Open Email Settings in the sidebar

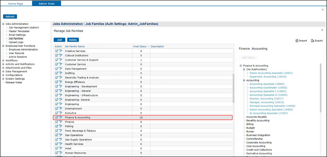17,35
